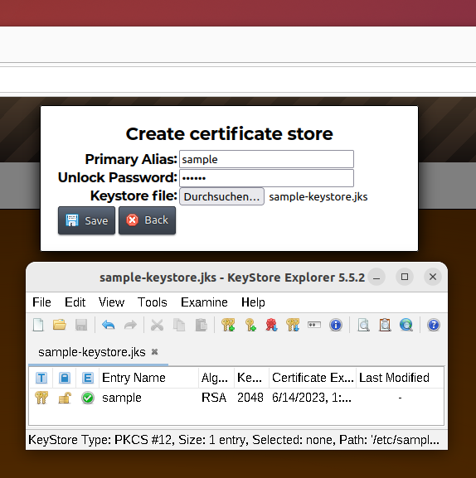Open the Tools menu
The height and width of the screenshot is (478, 476).
coord(153,302)
